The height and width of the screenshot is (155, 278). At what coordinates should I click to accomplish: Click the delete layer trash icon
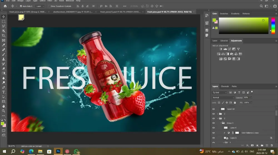click(x=271, y=145)
